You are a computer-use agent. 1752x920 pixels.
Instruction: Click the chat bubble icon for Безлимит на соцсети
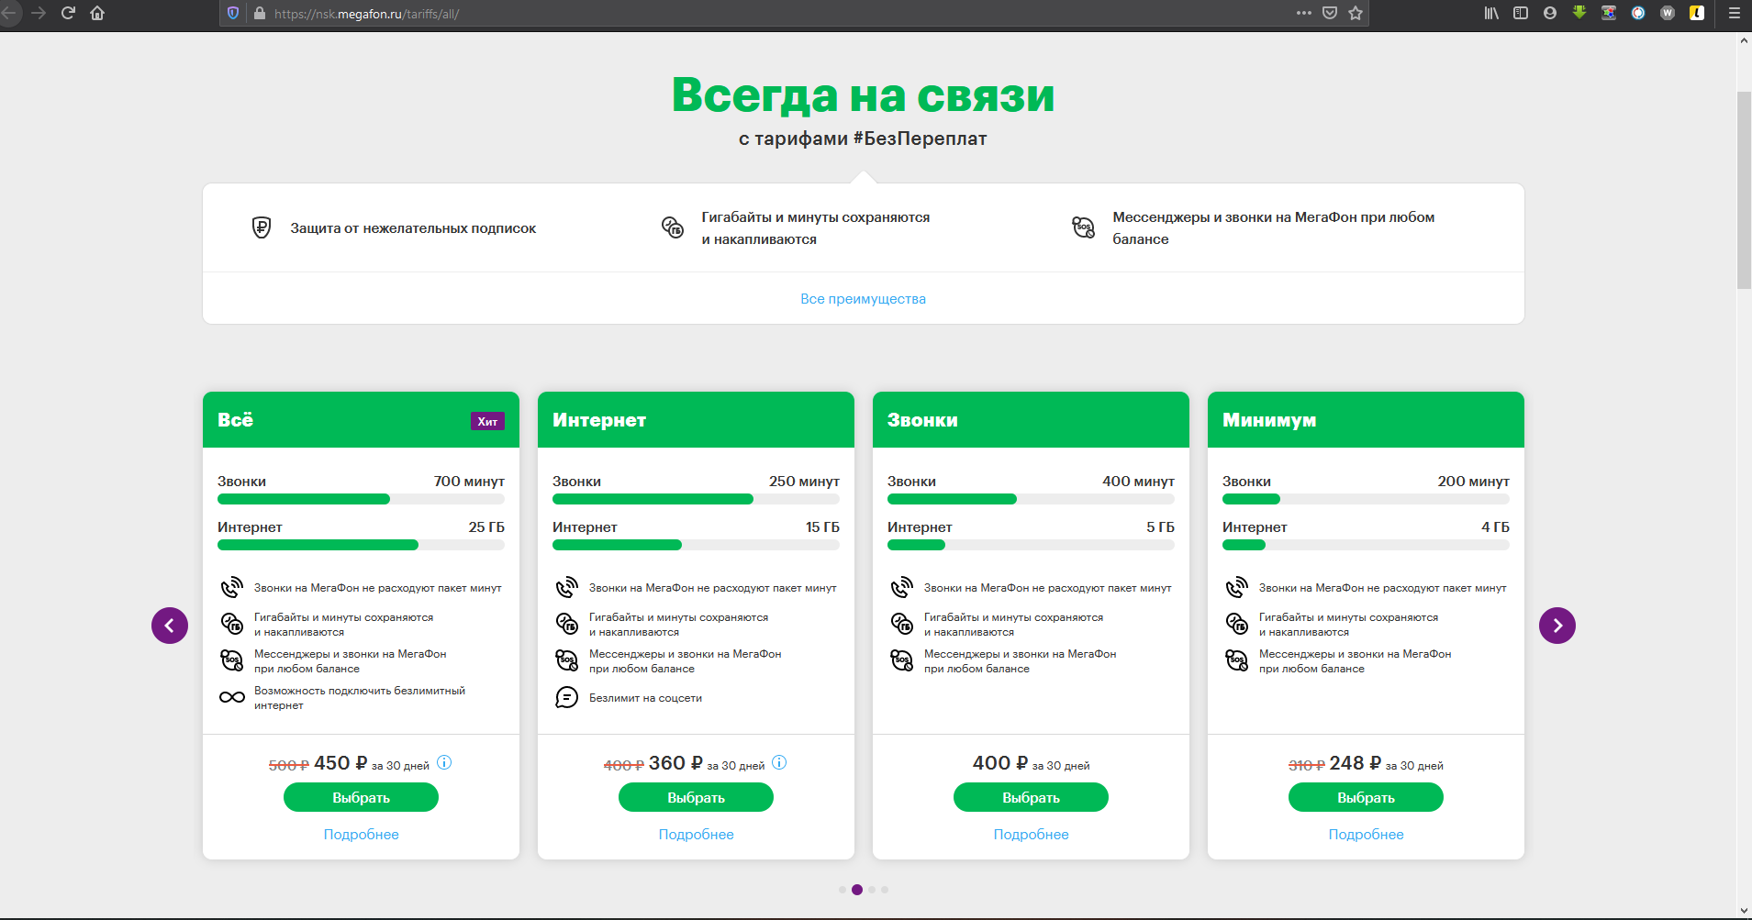(x=567, y=697)
